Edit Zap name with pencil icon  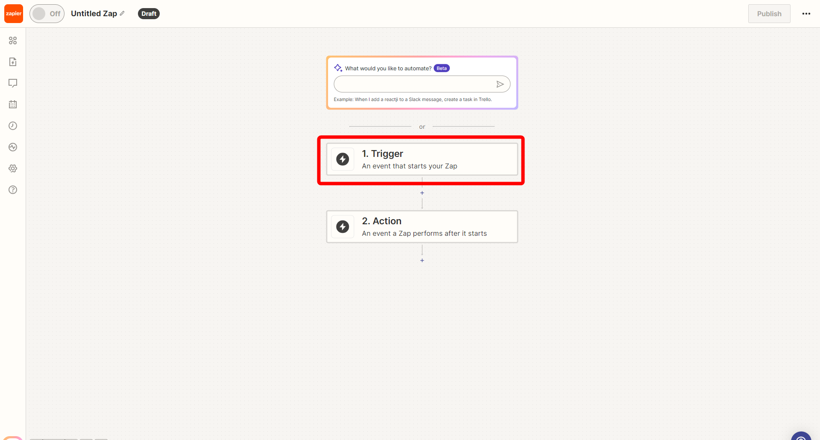(122, 14)
